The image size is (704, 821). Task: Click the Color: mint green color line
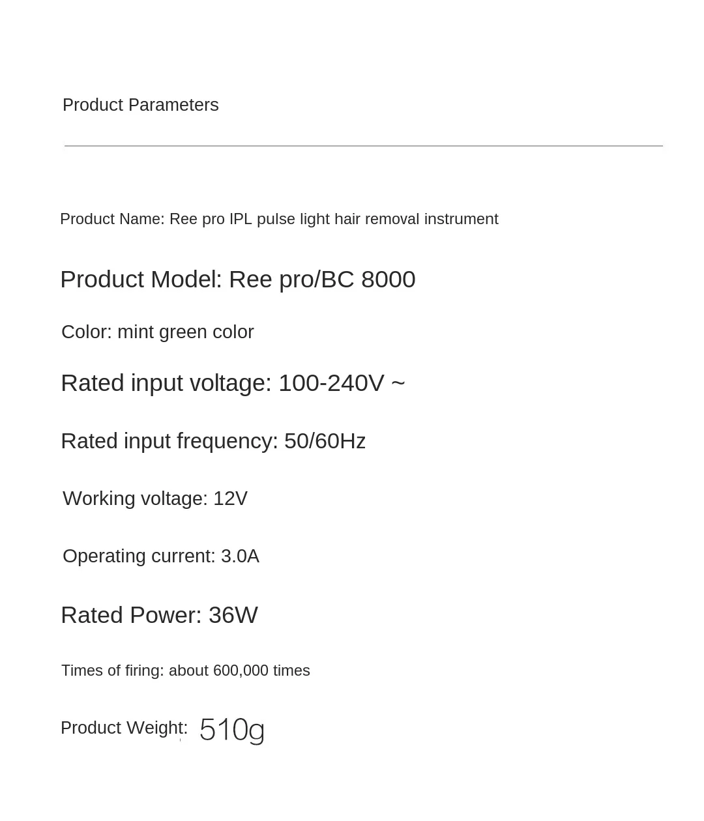[157, 332]
